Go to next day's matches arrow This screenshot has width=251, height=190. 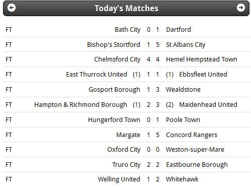coord(241,8)
